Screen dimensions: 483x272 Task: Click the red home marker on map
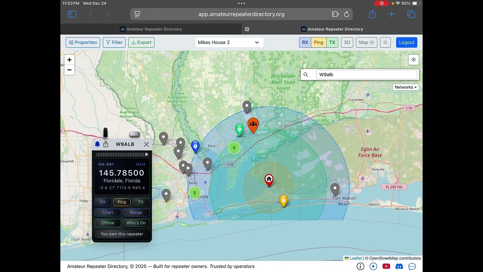coord(269,180)
